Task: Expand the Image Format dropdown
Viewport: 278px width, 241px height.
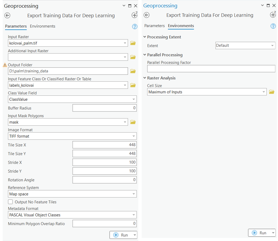Action: coord(72,136)
